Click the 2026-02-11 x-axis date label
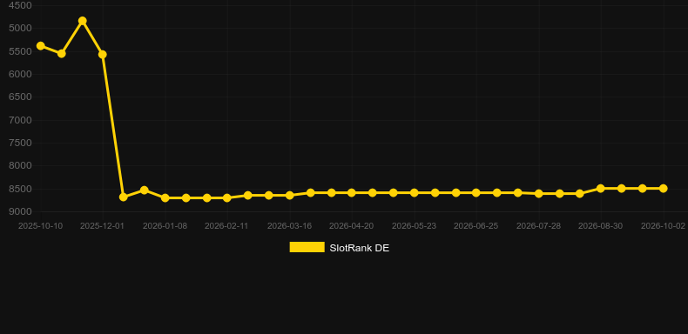 [226, 226]
